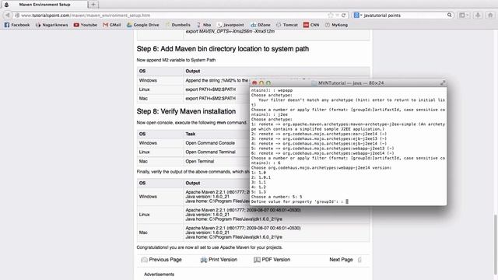Viewport: 498px width, 280px height.
Task: Click the Step 8 Verify Maven installation heading
Action: [x=186, y=111]
